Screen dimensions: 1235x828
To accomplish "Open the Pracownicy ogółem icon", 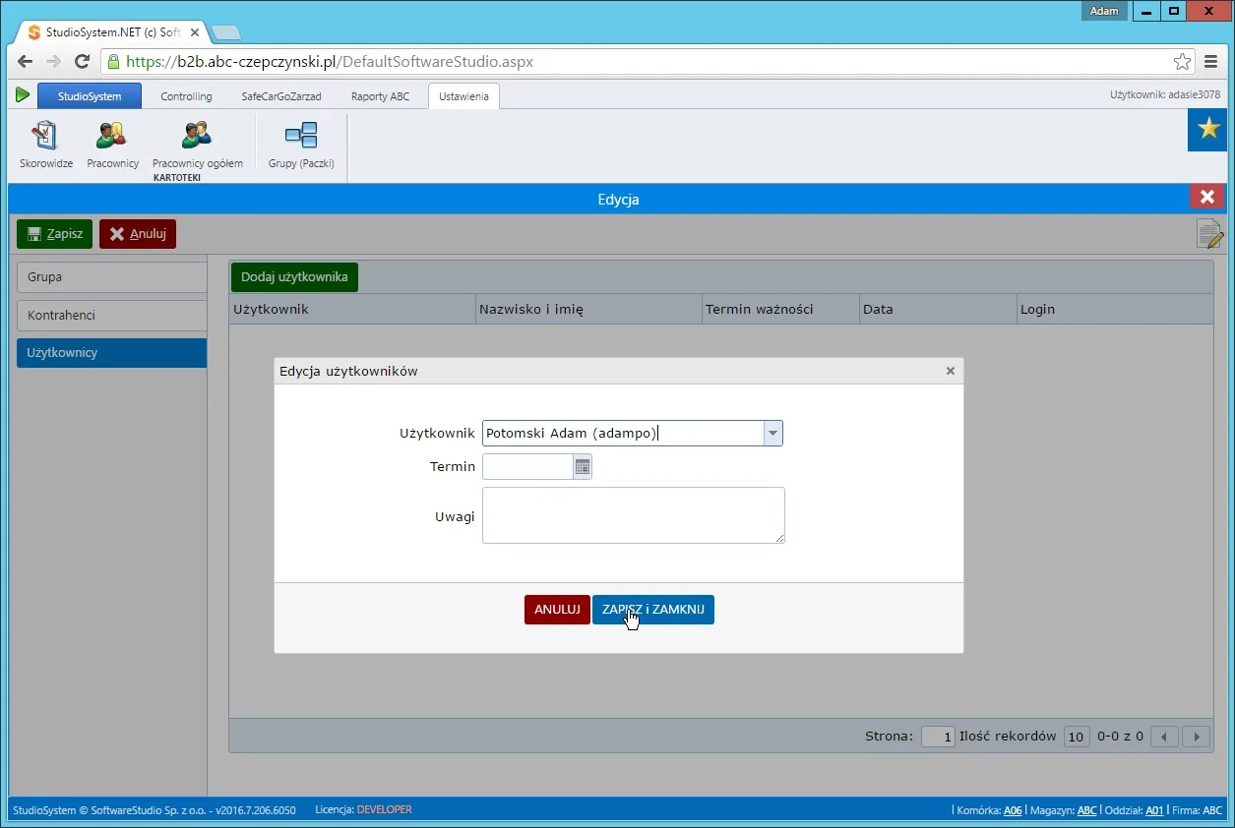I will pos(197,145).
